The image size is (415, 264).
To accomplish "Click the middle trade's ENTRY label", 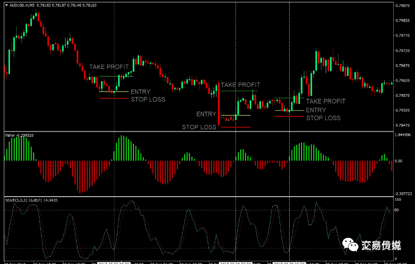I will (x=206, y=114).
